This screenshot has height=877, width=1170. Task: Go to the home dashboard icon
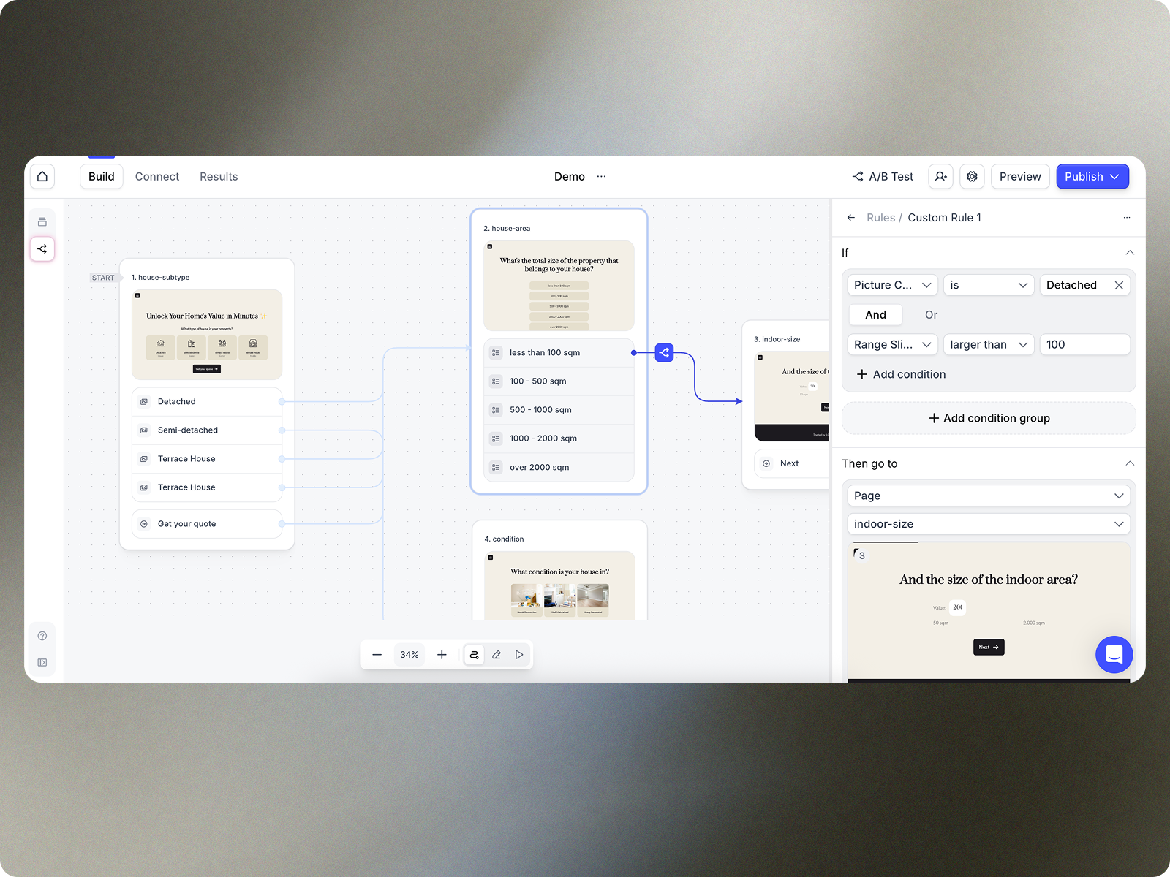(42, 176)
